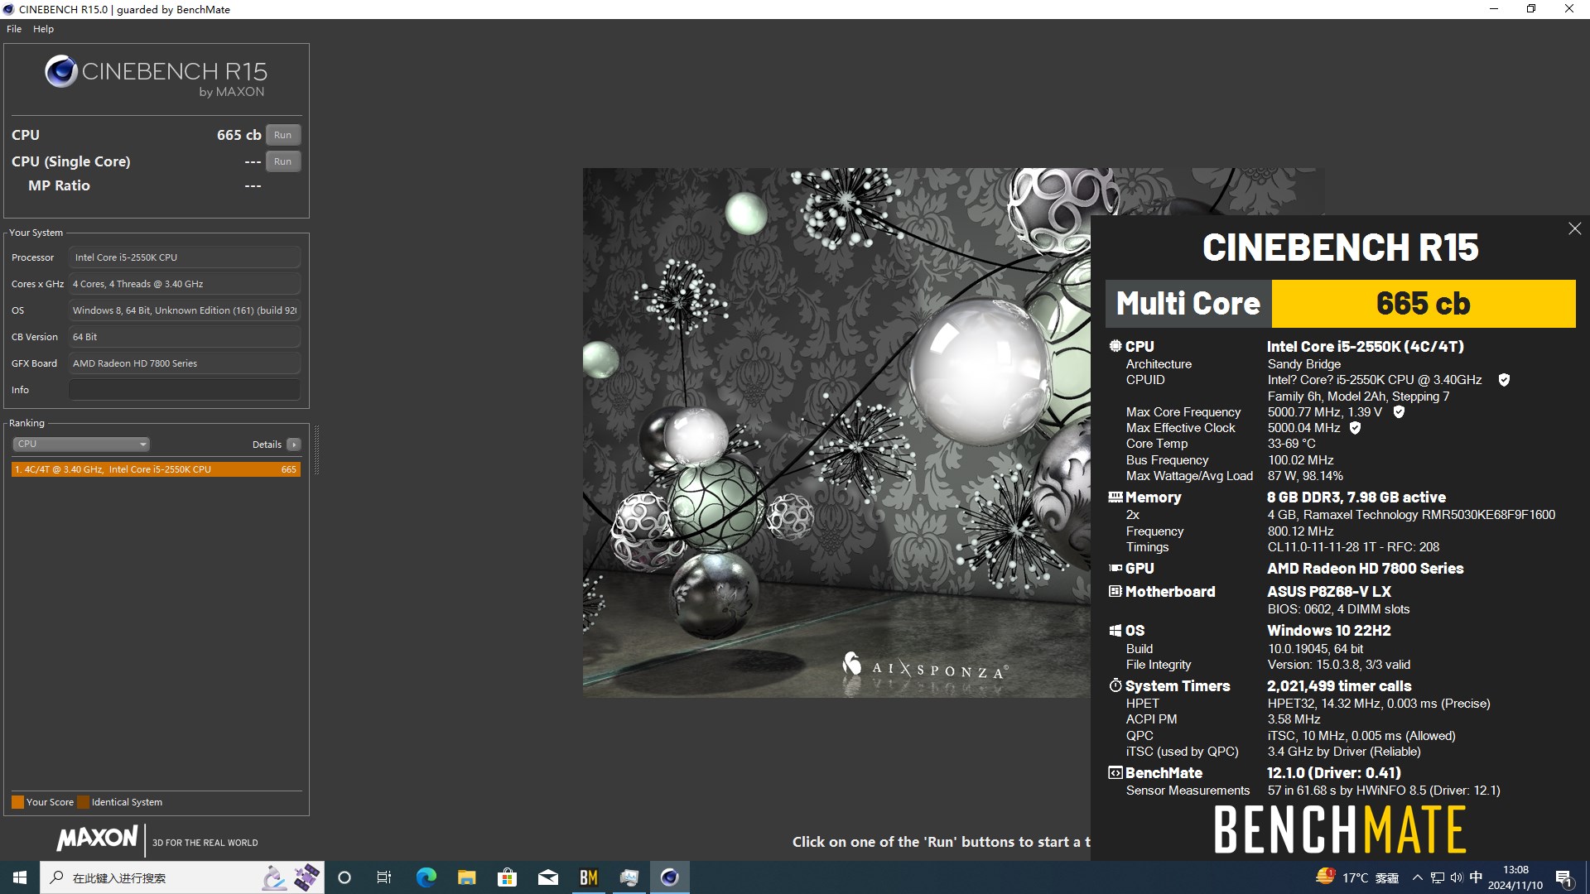Viewport: 1590px width, 894px height.
Task: Click the System Timers stopwatch icon
Action: pyautogui.click(x=1115, y=685)
